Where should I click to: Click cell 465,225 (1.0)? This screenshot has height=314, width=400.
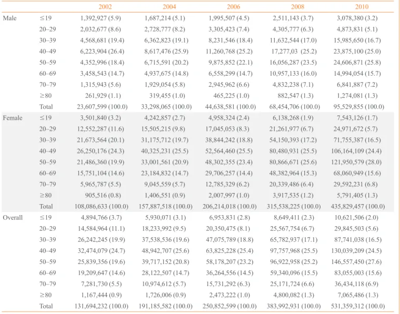point(232,96)
